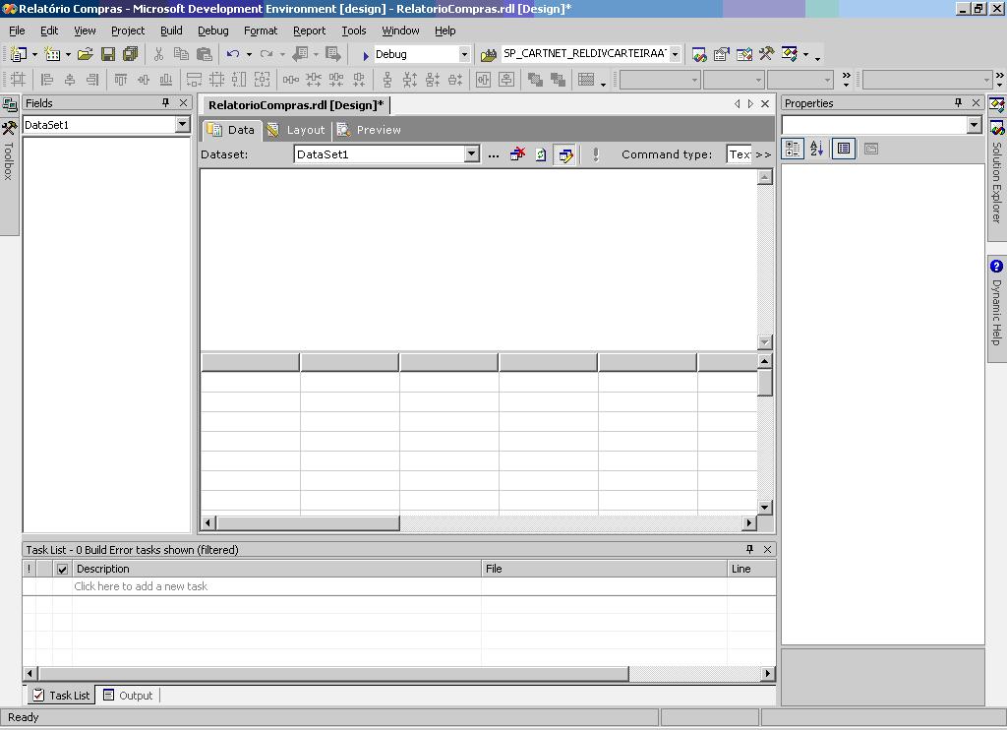Click 'Click here to add a new task'
Screen dimensions: 1007x730
click(x=141, y=586)
